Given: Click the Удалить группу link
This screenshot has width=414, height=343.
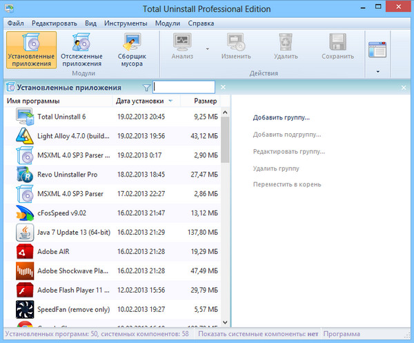Looking at the screenshot, I should [276, 168].
